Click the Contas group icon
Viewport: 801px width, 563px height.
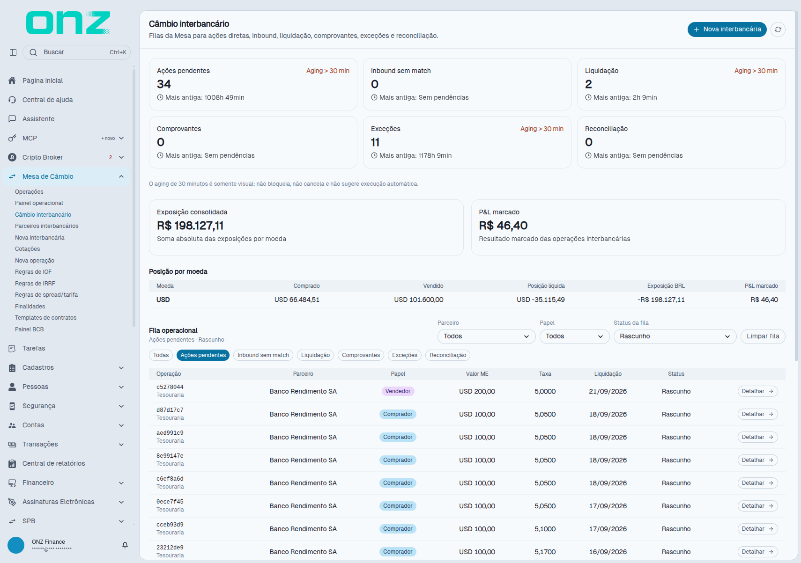pyautogui.click(x=12, y=425)
